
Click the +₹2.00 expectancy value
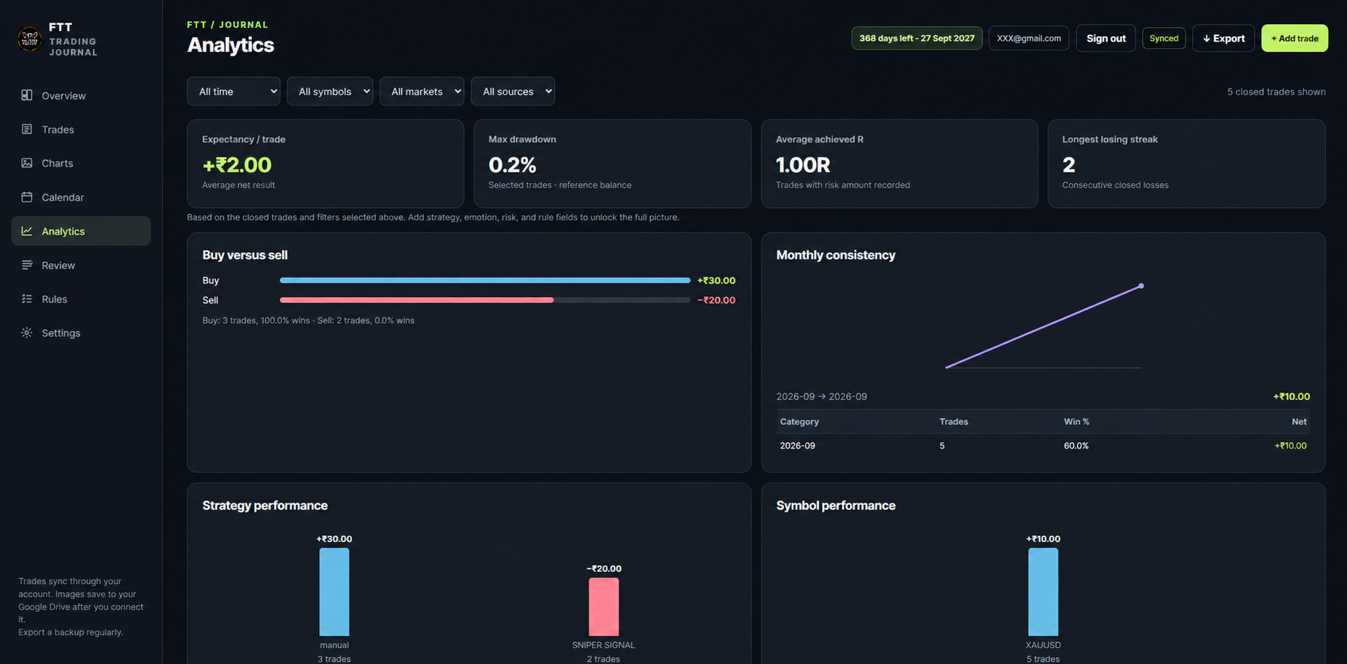pos(237,164)
